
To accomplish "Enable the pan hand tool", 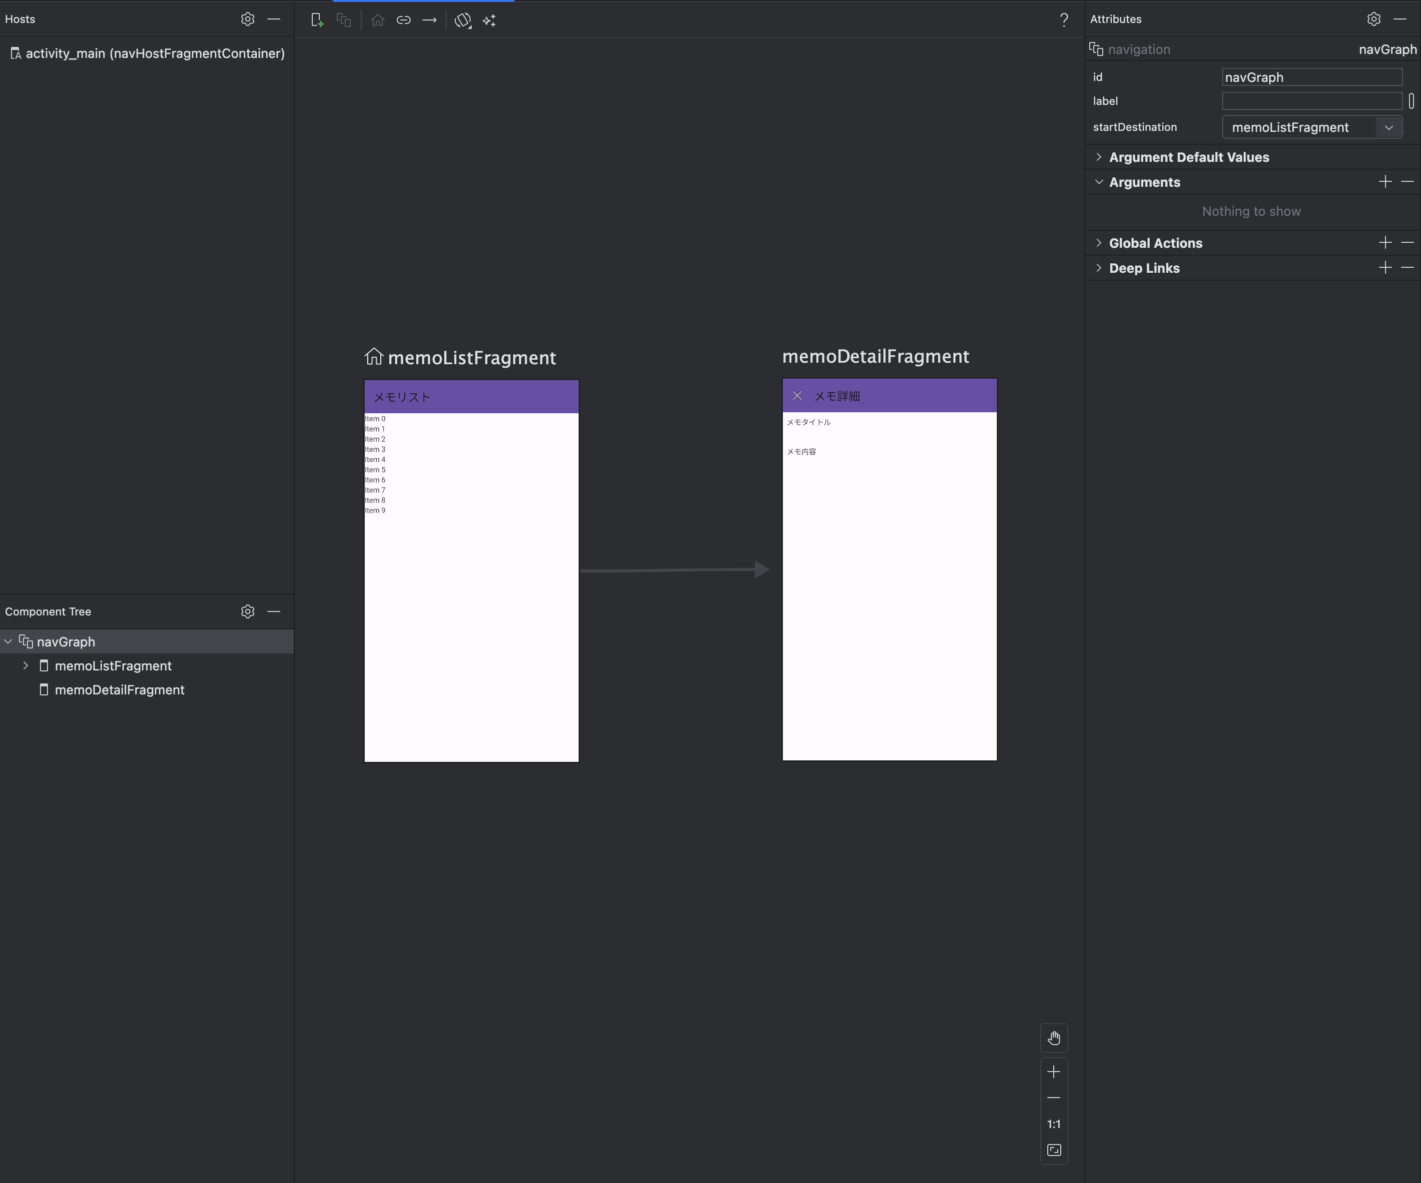I will click(x=1054, y=1038).
